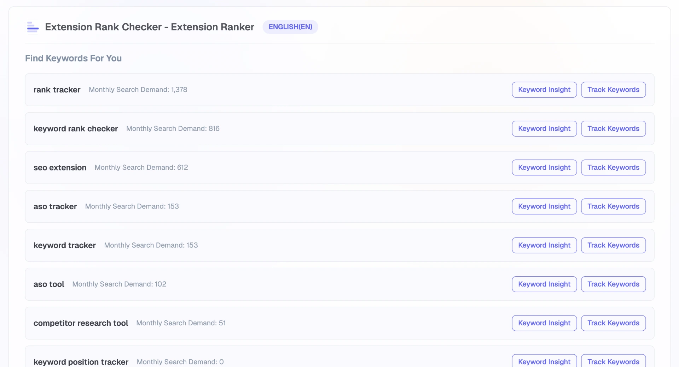Viewport: 679px width, 367px height.
Task: Open Keyword Insight for aso tracker
Action: [544, 206]
